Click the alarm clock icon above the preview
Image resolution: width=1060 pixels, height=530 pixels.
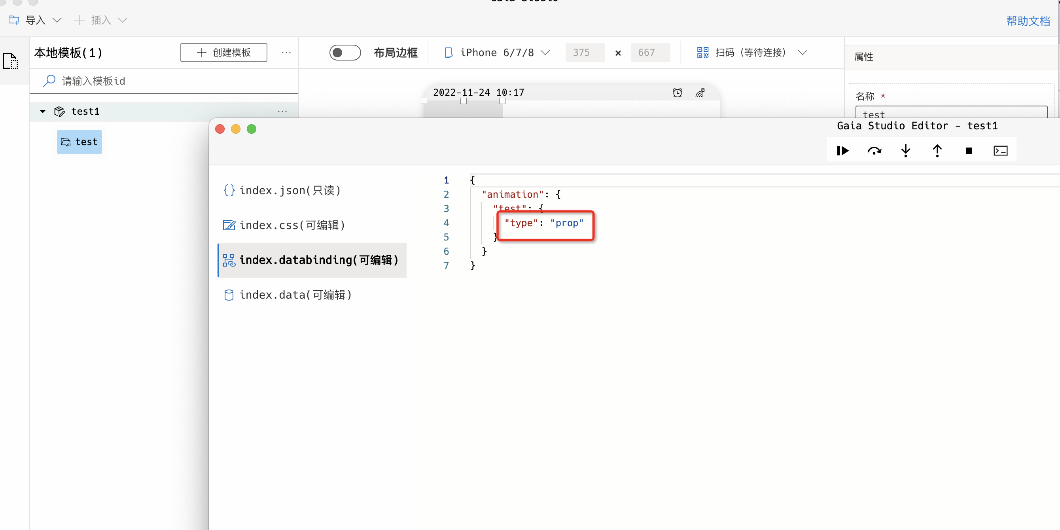(677, 93)
